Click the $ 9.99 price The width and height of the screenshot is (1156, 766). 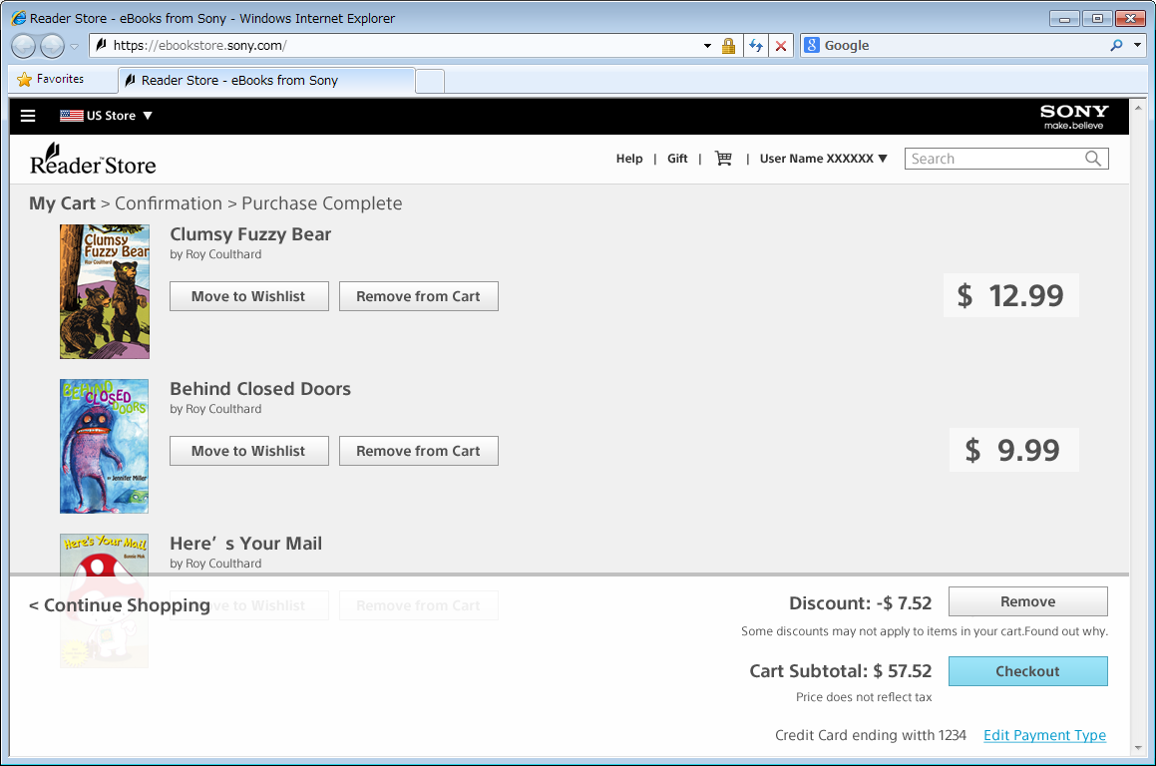point(1013,450)
